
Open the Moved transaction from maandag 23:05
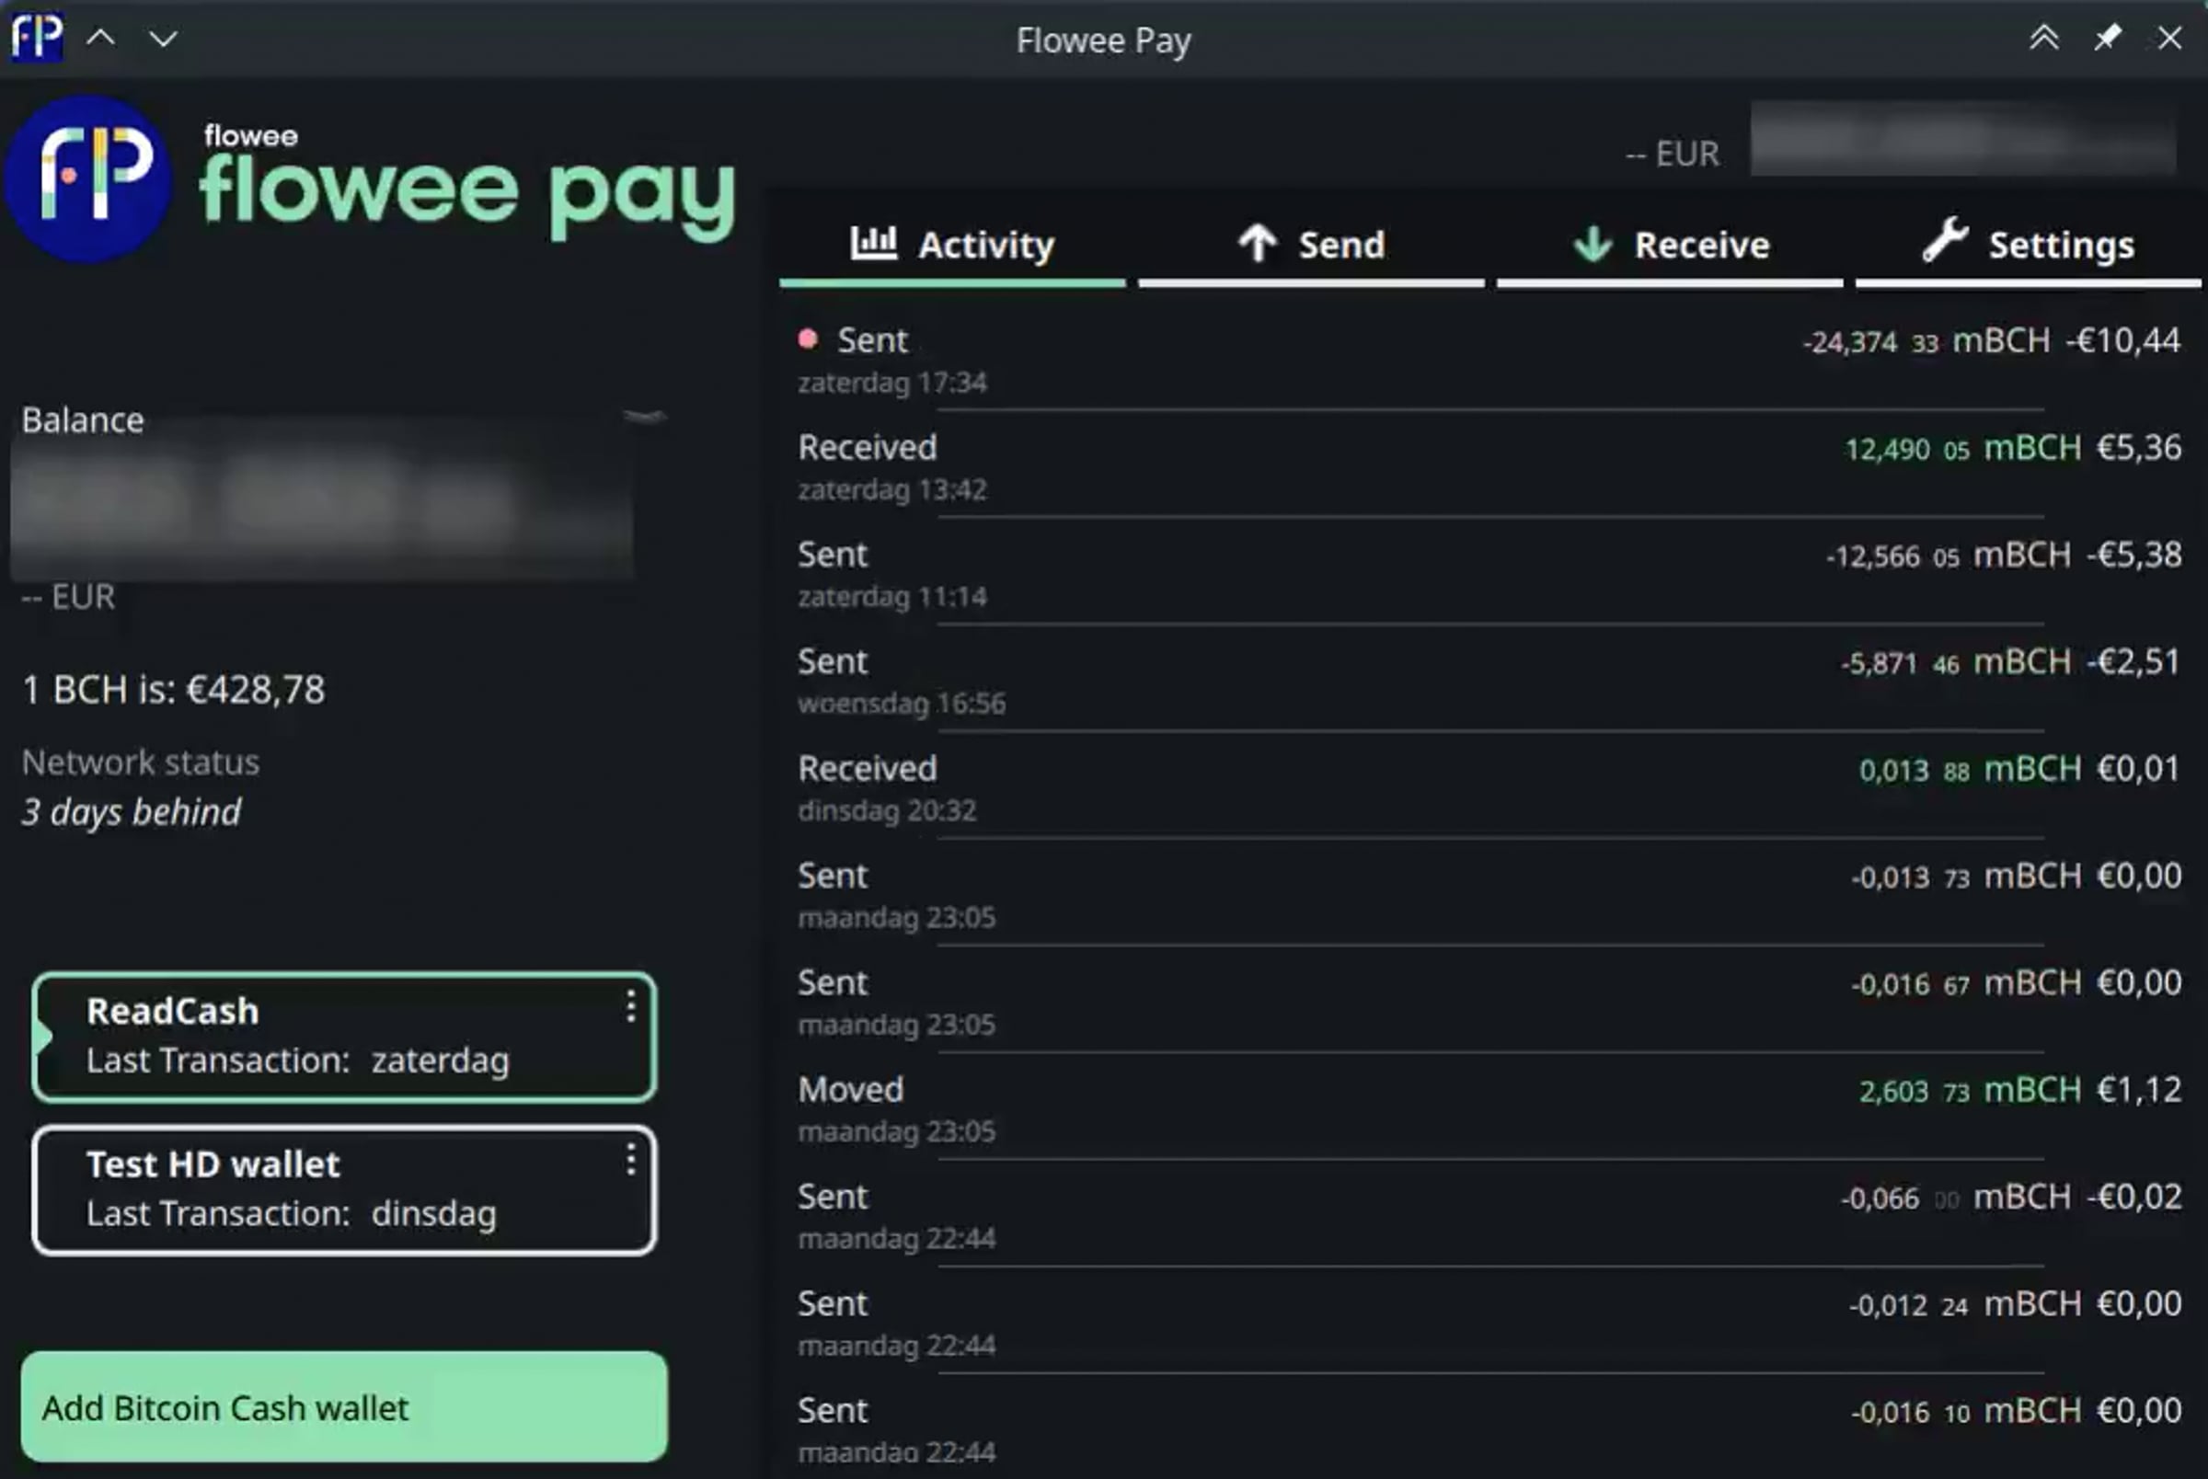(1489, 1108)
